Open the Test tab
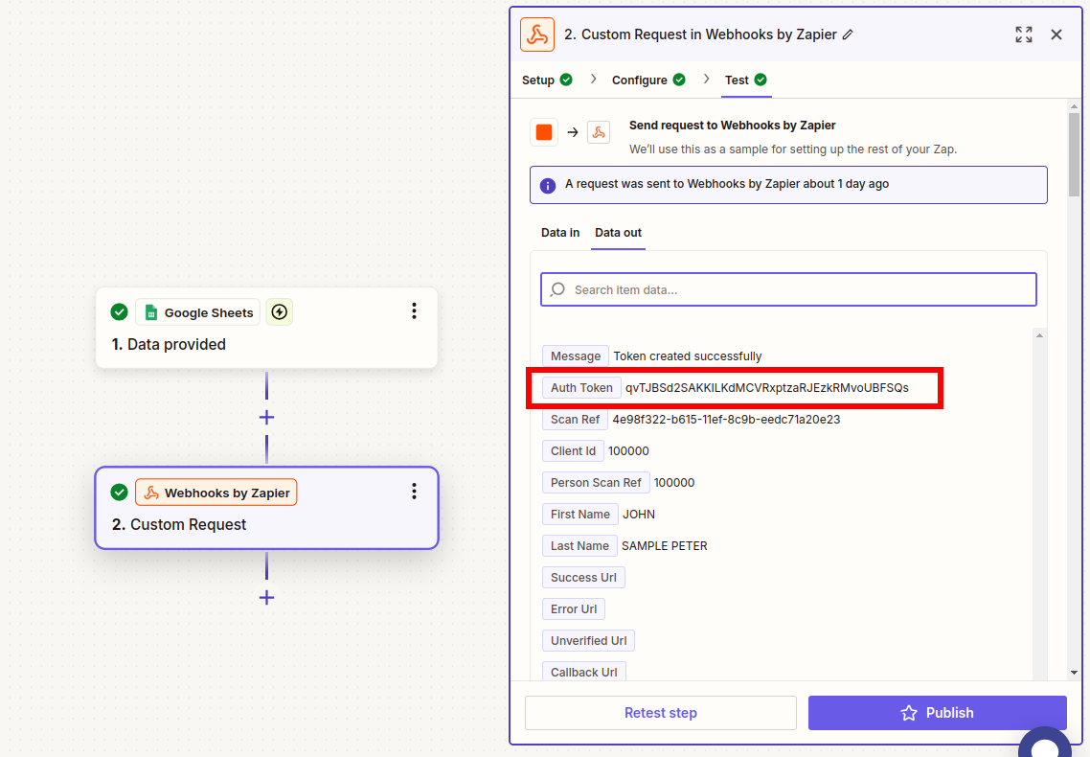Screen dimensions: 1090x757 tap(738, 80)
